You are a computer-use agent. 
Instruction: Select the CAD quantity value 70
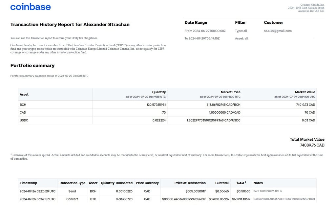pos(164,112)
